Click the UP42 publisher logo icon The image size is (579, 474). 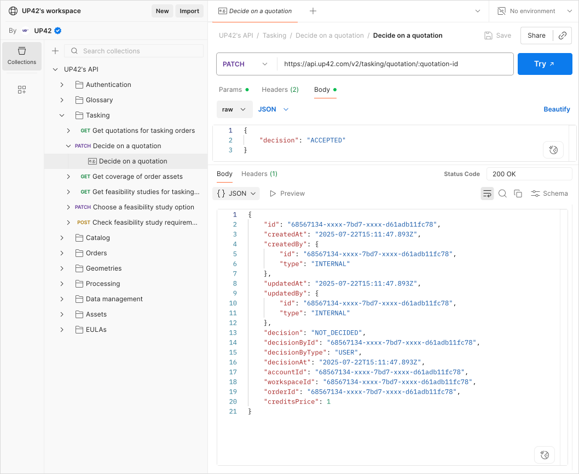pos(26,31)
